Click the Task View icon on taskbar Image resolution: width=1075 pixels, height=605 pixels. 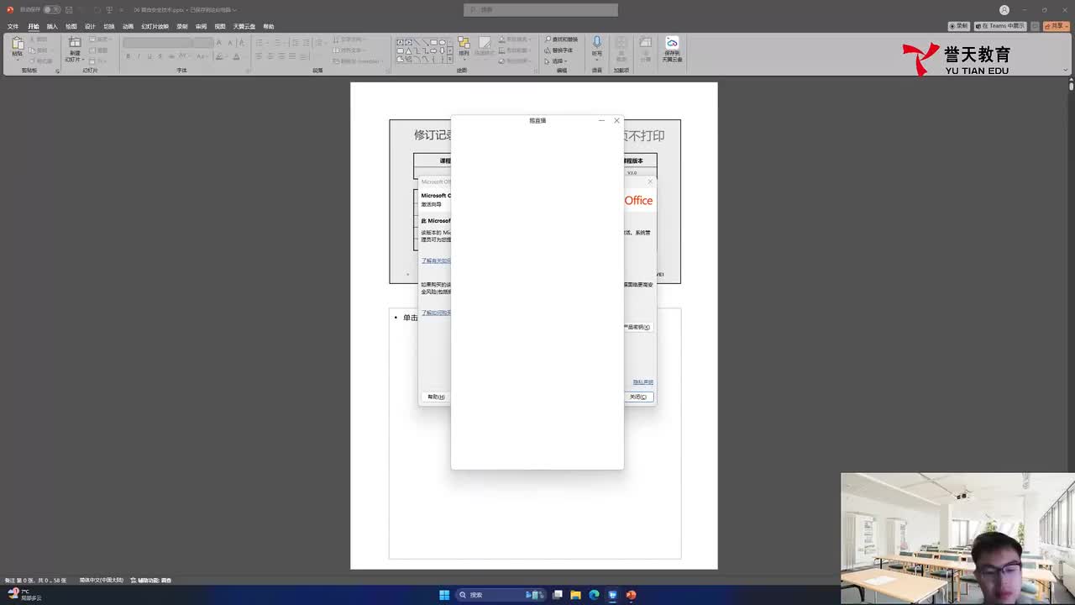557,595
